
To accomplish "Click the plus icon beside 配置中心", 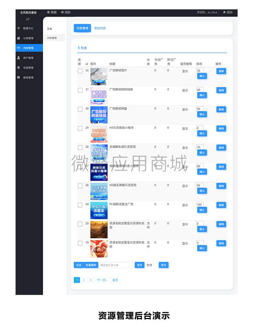I will [18, 28].
